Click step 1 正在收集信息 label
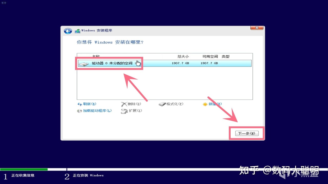Image resolution: width=328 pixels, height=184 pixels. 23,175
